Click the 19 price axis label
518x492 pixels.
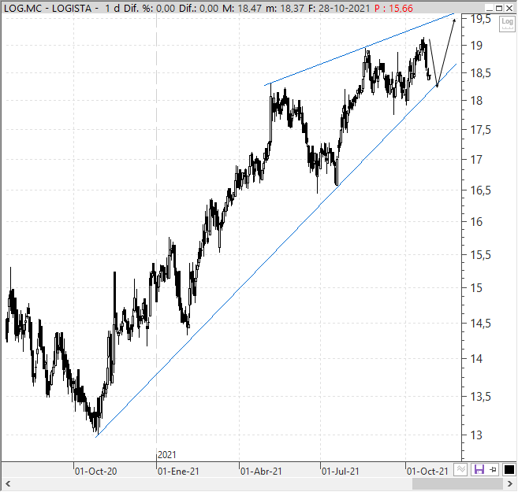(x=476, y=46)
